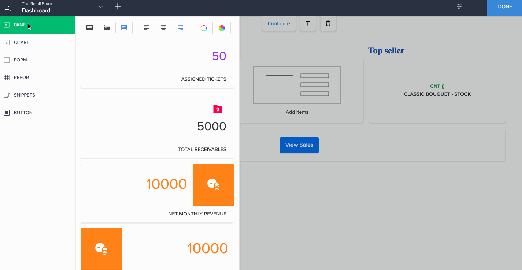Open the CHART section in sidebar

(x=21, y=42)
